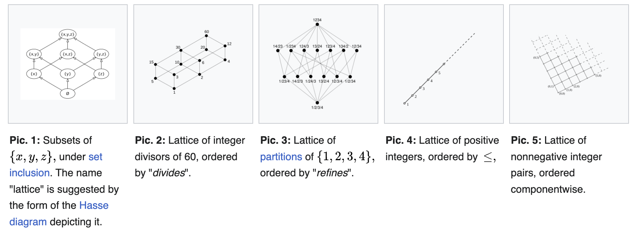Click the "inclusion" word of the set inclusion link

29,173
